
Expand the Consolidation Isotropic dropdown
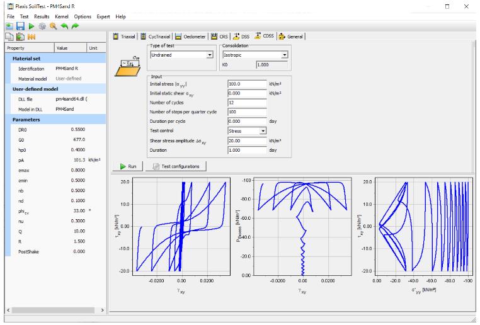(285, 55)
